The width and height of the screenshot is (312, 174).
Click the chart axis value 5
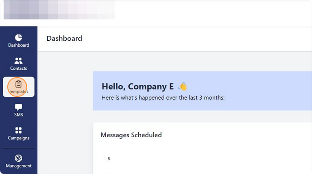pyautogui.click(x=109, y=159)
